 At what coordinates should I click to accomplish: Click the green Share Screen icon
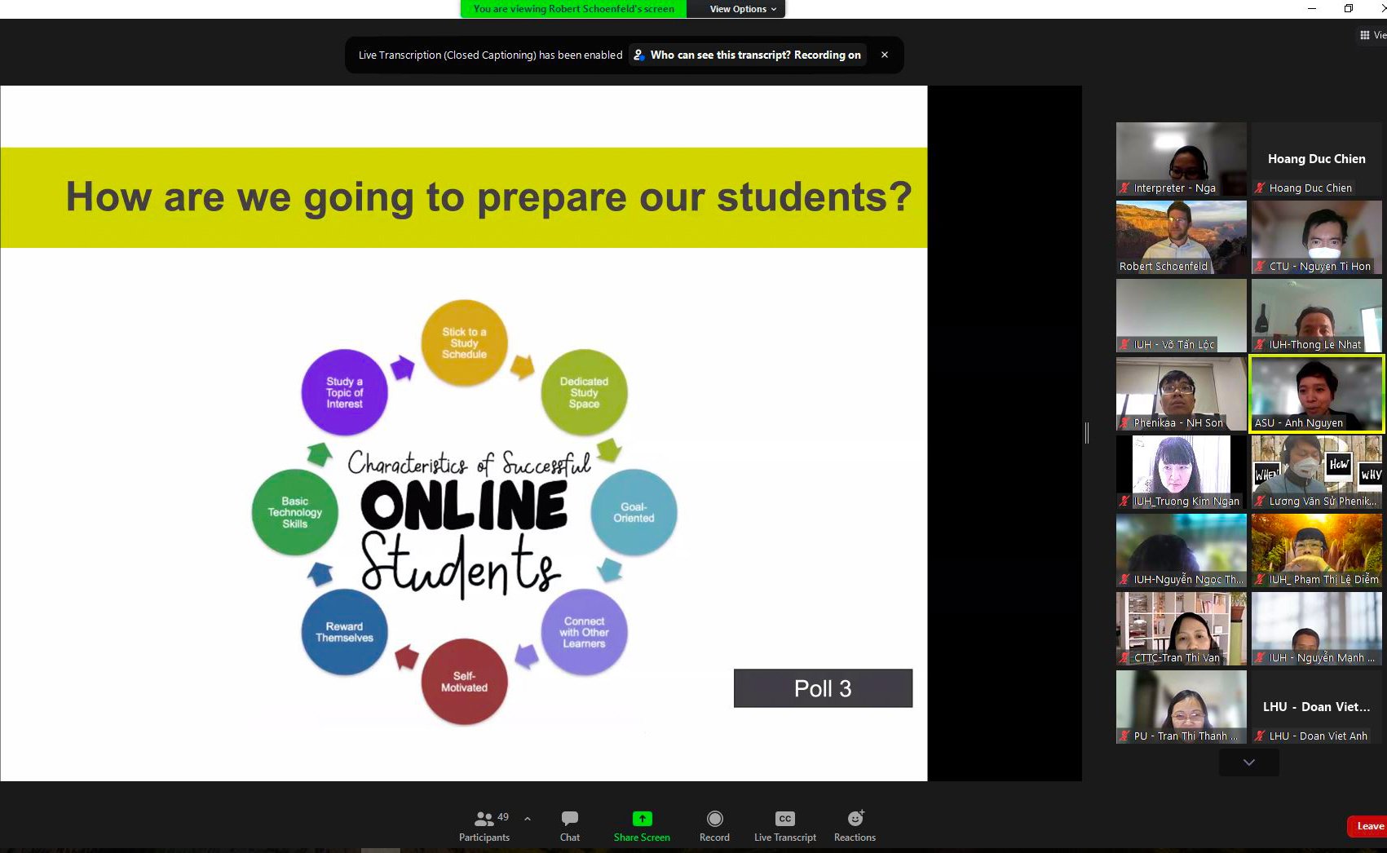click(642, 819)
